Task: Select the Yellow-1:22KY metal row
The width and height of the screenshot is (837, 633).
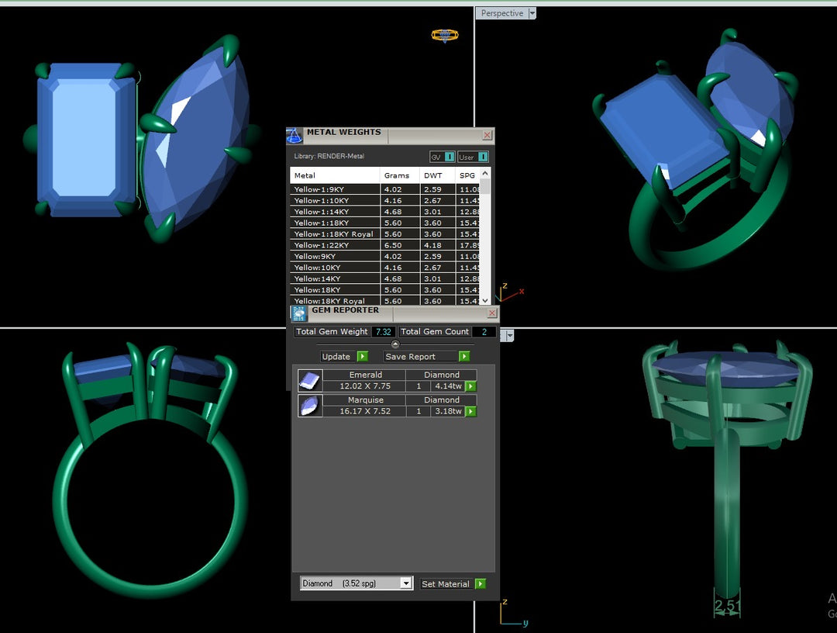Action: tap(335, 245)
